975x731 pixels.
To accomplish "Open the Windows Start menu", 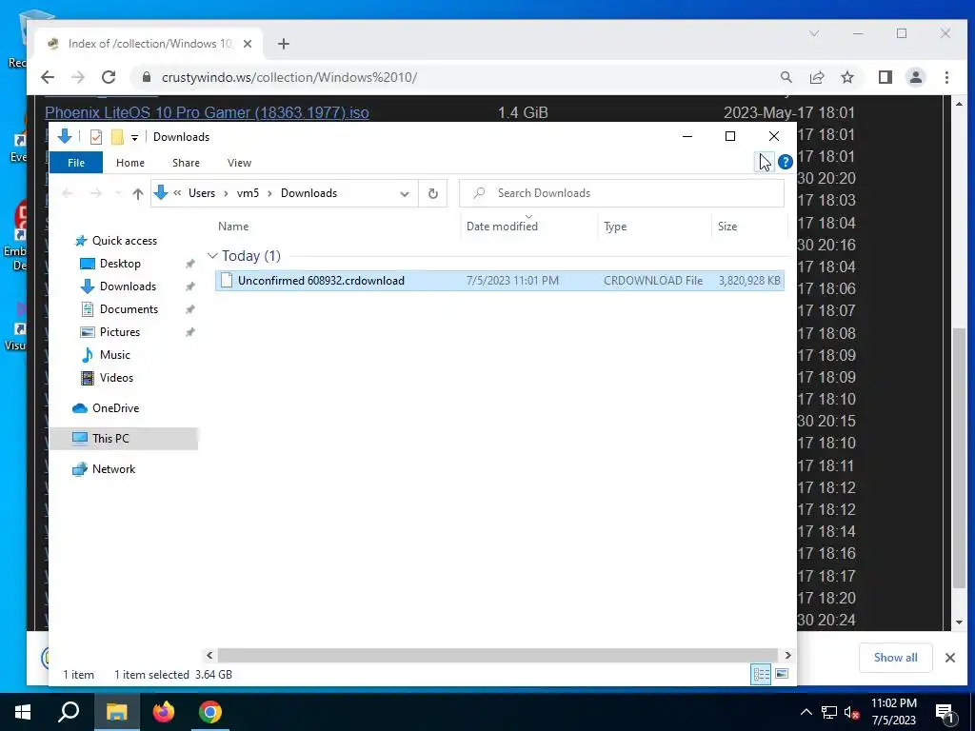I will [23, 712].
